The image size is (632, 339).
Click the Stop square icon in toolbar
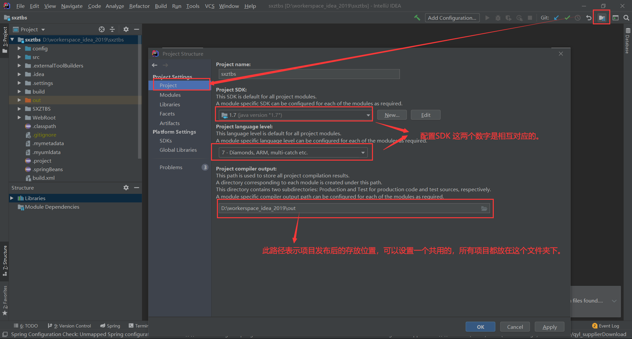point(530,18)
